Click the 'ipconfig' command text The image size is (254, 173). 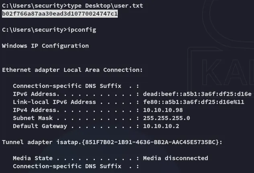click(82, 30)
